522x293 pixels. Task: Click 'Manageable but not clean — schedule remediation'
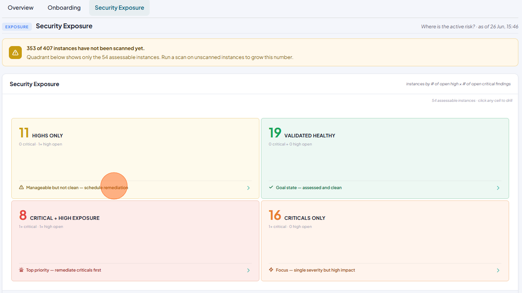[x=77, y=188]
